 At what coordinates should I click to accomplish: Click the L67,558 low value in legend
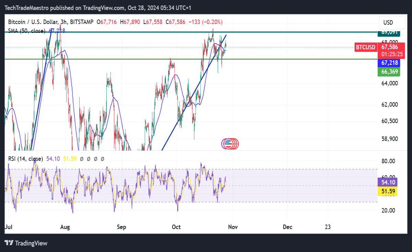152,22
